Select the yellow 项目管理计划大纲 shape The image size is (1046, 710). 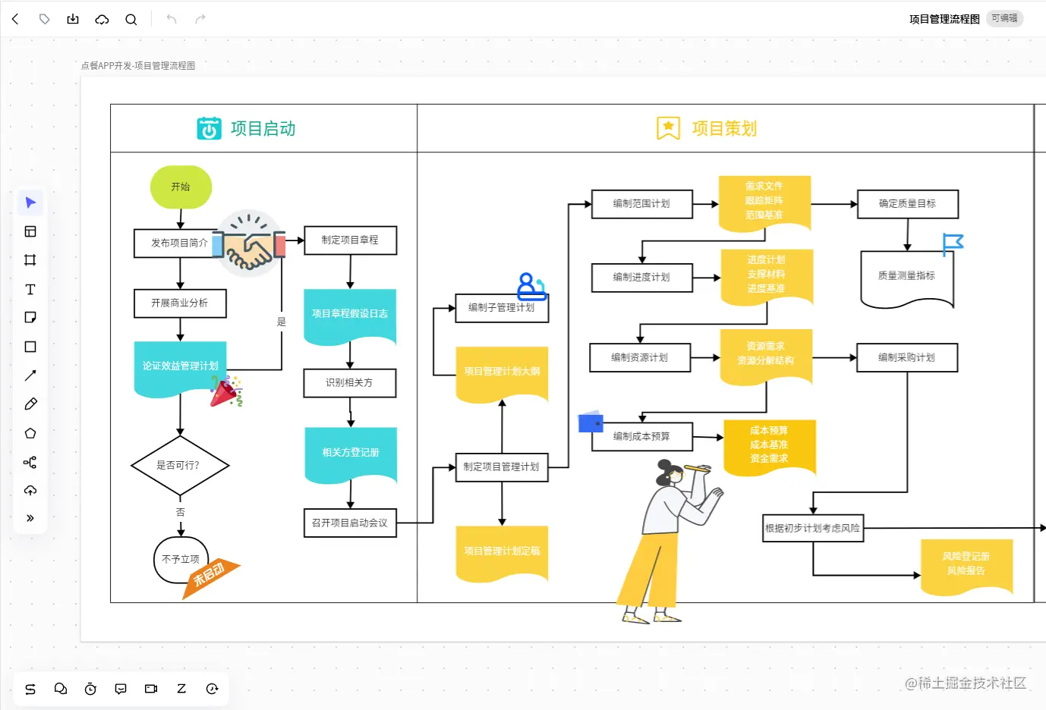[x=502, y=375]
